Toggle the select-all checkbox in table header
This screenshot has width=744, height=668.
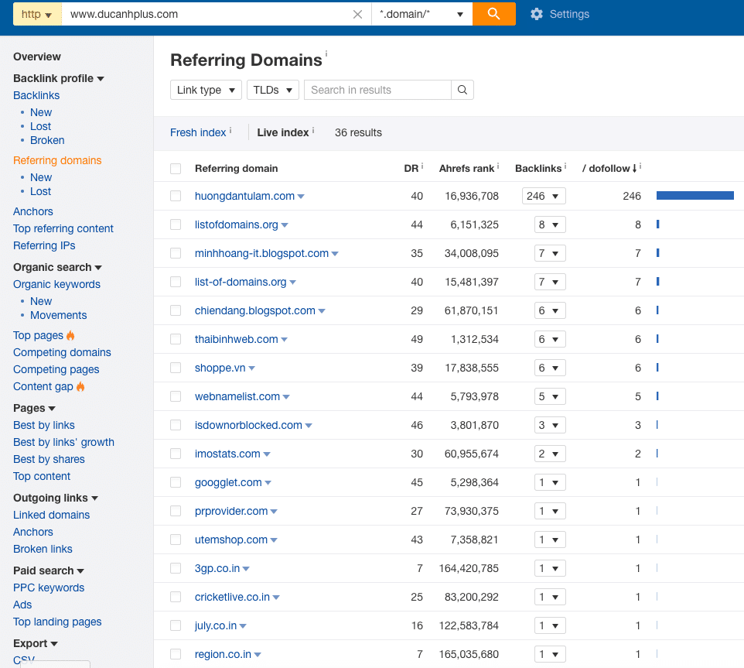176,168
